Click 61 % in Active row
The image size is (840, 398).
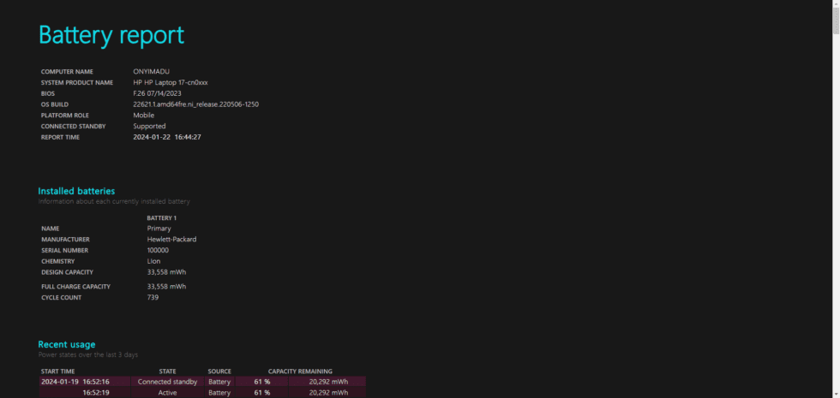[x=262, y=393]
